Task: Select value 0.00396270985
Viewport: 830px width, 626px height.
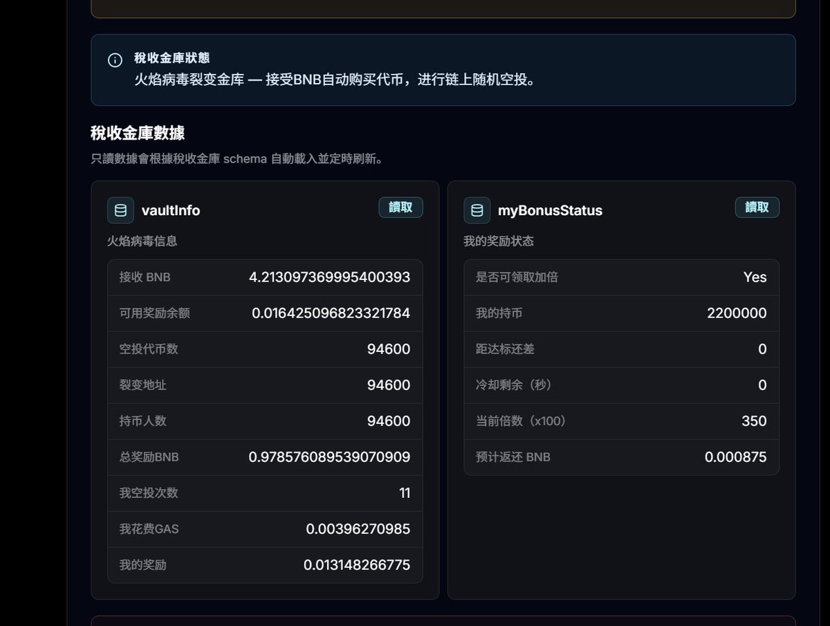Action: click(358, 529)
